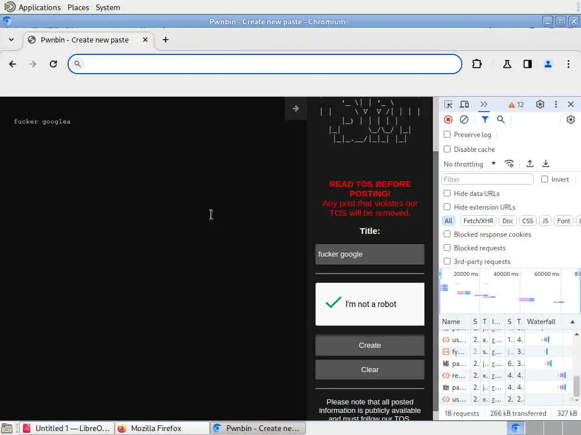Open DevTools settings gear
Viewport: 581px width, 435px height.
coord(540,105)
